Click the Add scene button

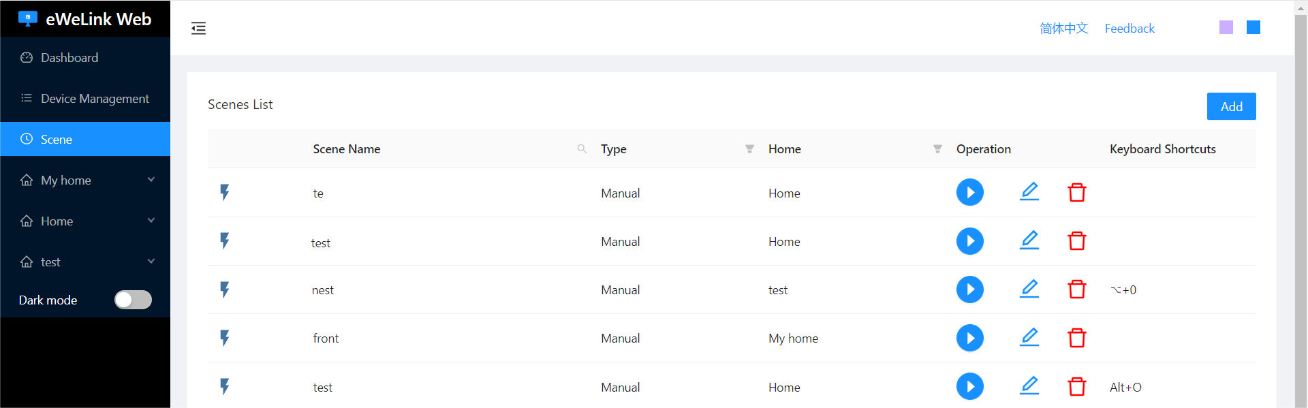pyautogui.click(x=1231, y=106)
